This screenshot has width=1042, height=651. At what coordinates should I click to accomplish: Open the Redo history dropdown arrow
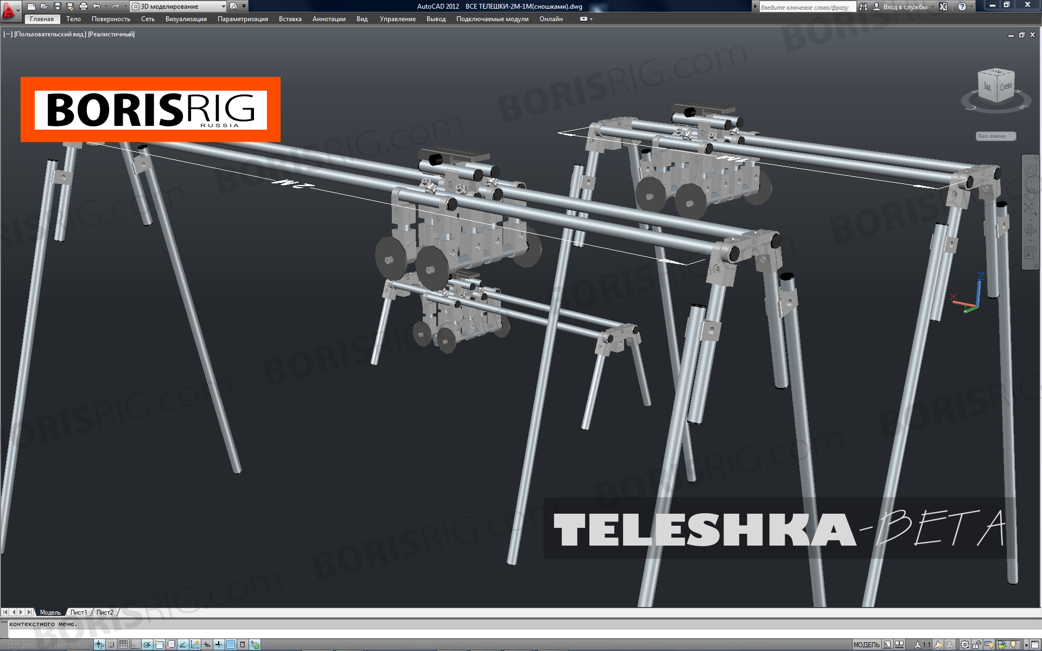124,7
